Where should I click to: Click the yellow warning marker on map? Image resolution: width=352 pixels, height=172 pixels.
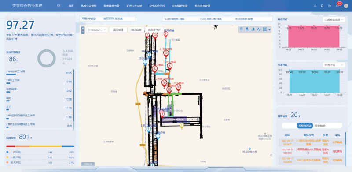(182, 126)
